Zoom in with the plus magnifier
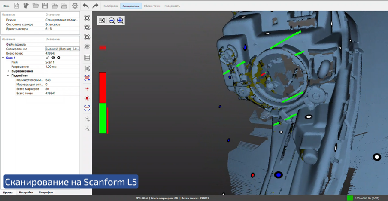Viewport: 388px width, 201px height. (120, 21)
